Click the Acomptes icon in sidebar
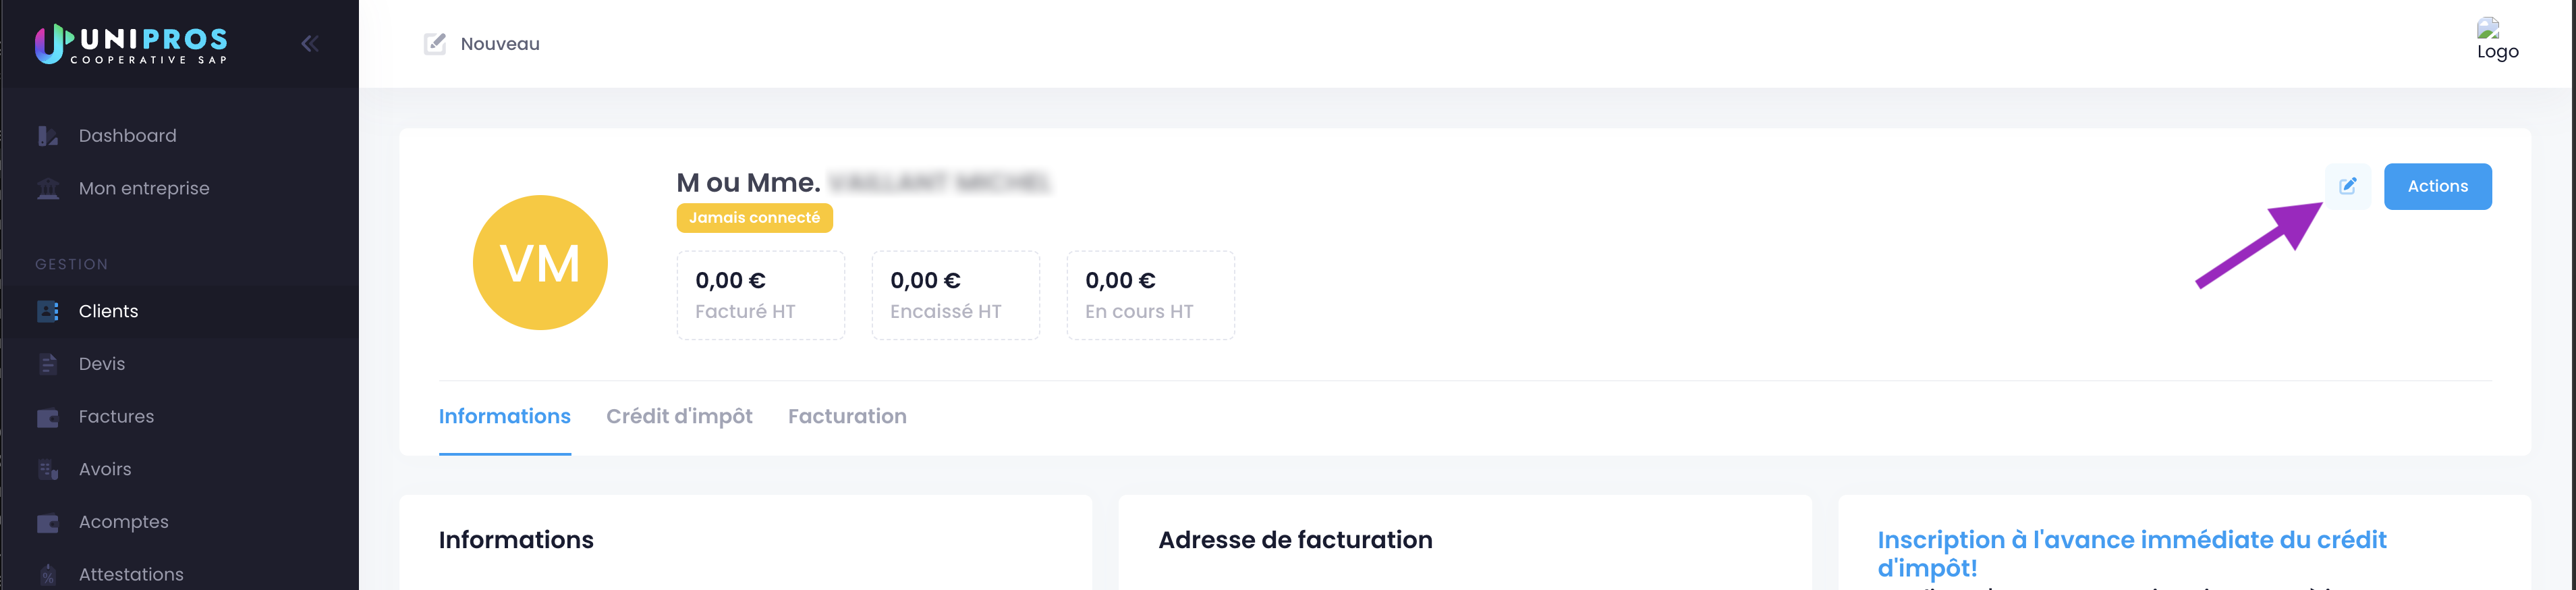 pyautogui.click(x=48, y=523)
